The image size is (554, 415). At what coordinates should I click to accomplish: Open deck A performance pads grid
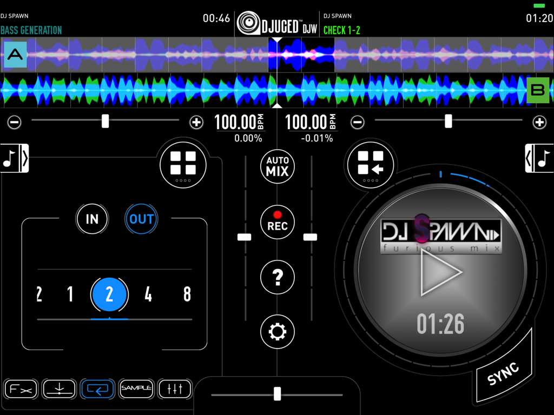[x=182, y=164]
